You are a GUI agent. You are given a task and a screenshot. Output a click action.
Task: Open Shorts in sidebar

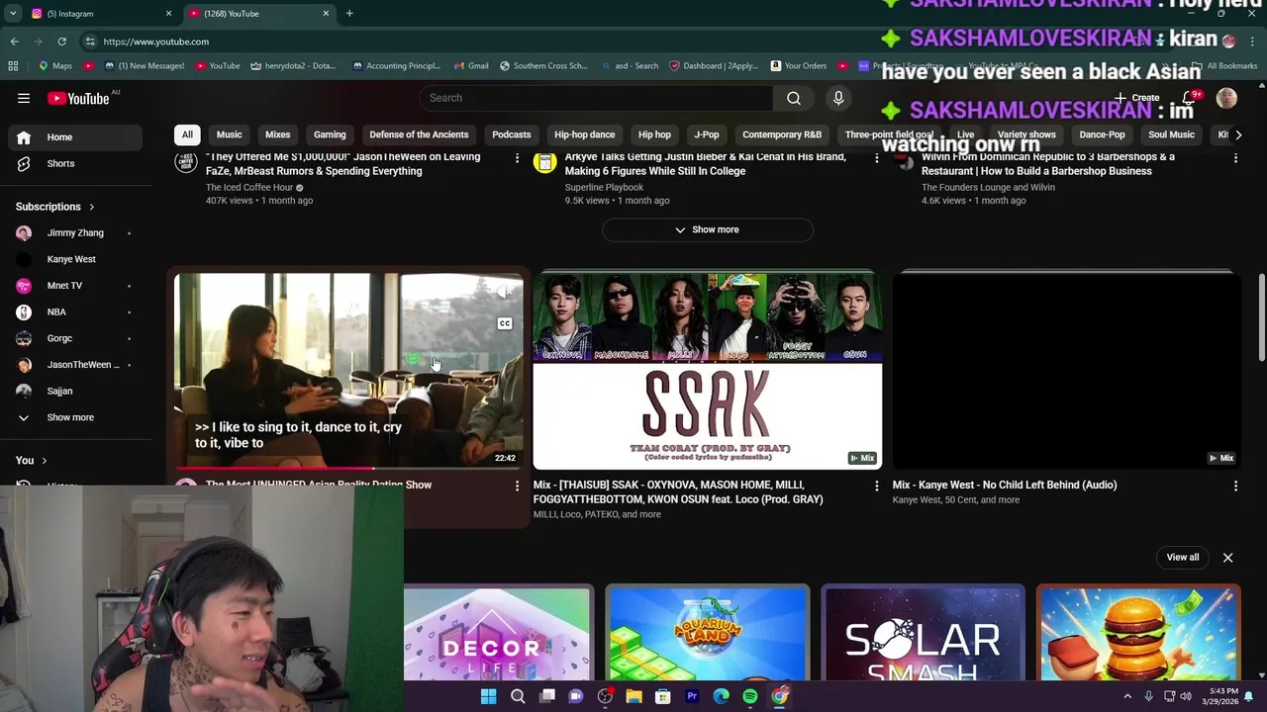[76, 163]
